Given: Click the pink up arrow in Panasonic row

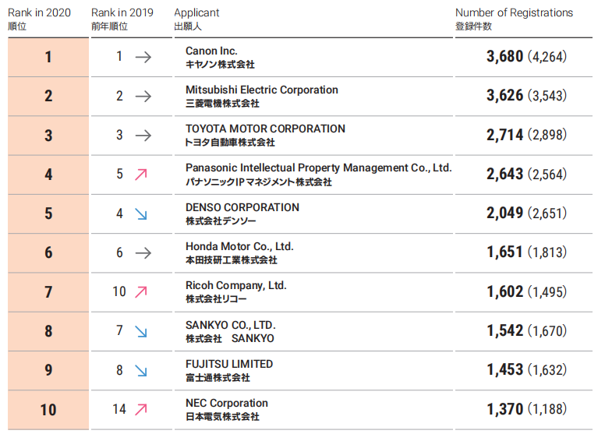Looking at the screenshot, I should [x=141, y=175].
